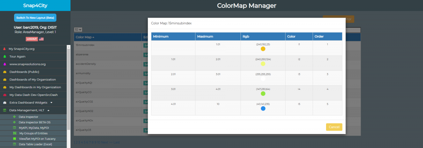Open Dashboards of My Organization
This screenshot has width=423, height=148.
coord(32,79)
